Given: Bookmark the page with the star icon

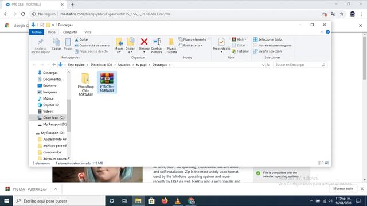Looking at the screenshot, I should click(342, 14).
